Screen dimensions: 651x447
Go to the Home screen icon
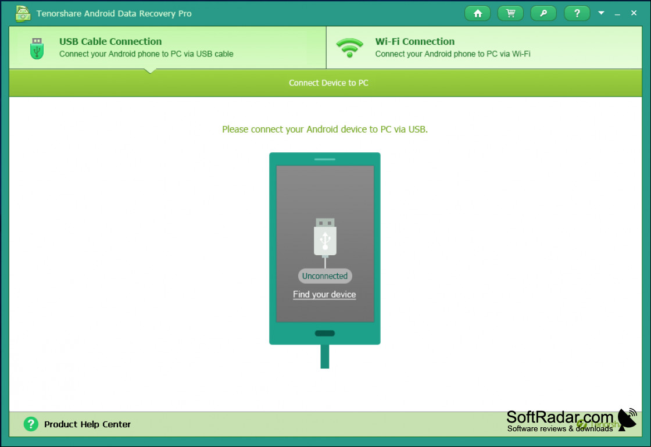click(477, 13)
